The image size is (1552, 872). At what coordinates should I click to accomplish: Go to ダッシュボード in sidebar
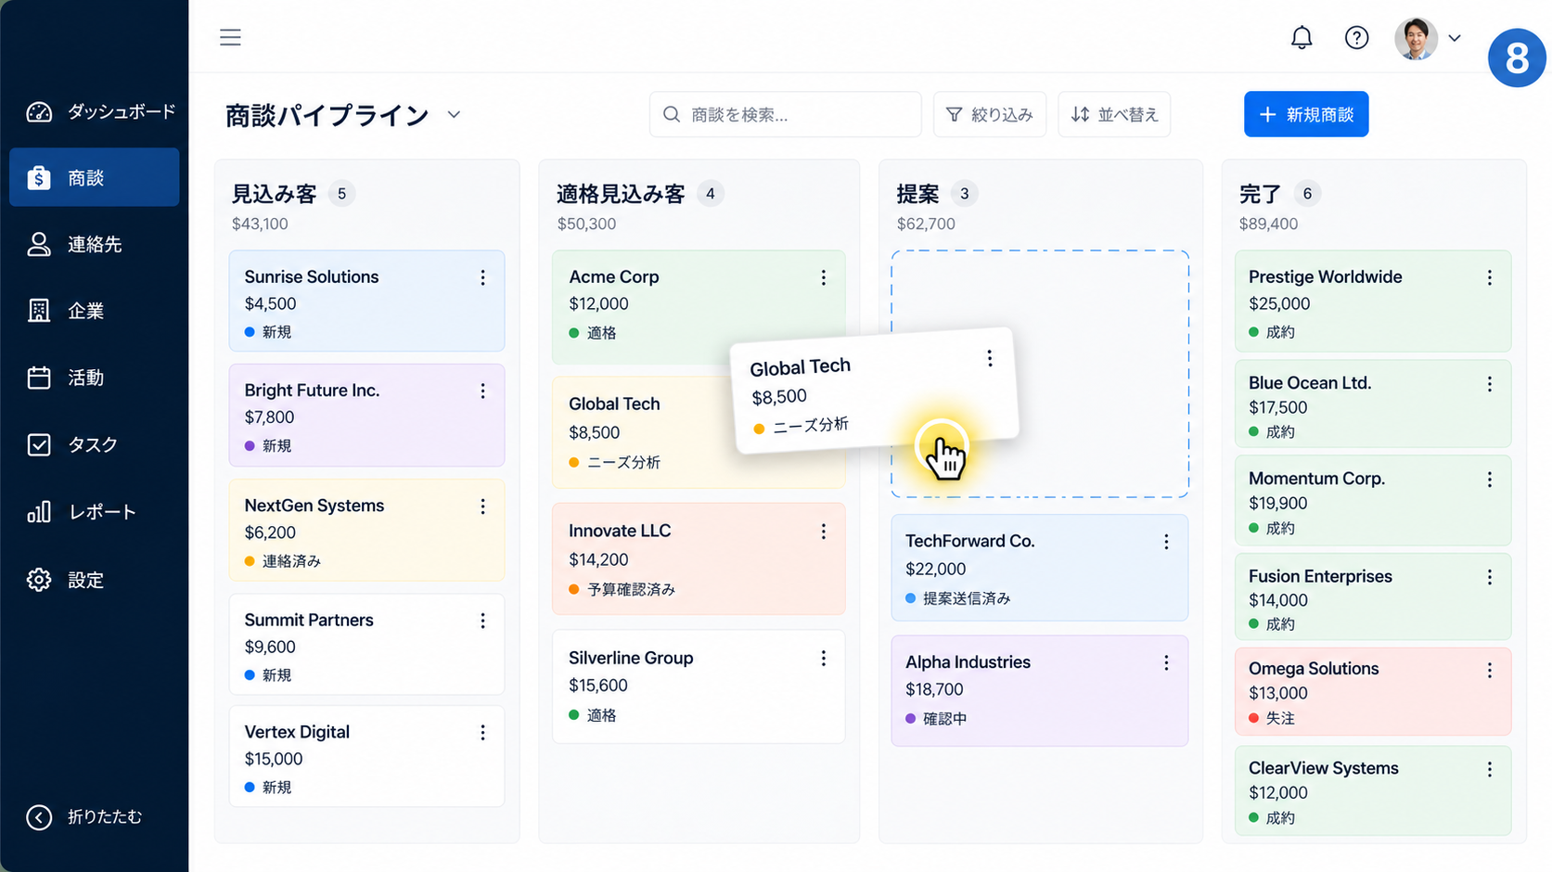95,111
